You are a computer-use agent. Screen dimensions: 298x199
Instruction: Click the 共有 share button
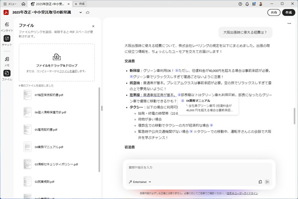click(x=273, y=11)
